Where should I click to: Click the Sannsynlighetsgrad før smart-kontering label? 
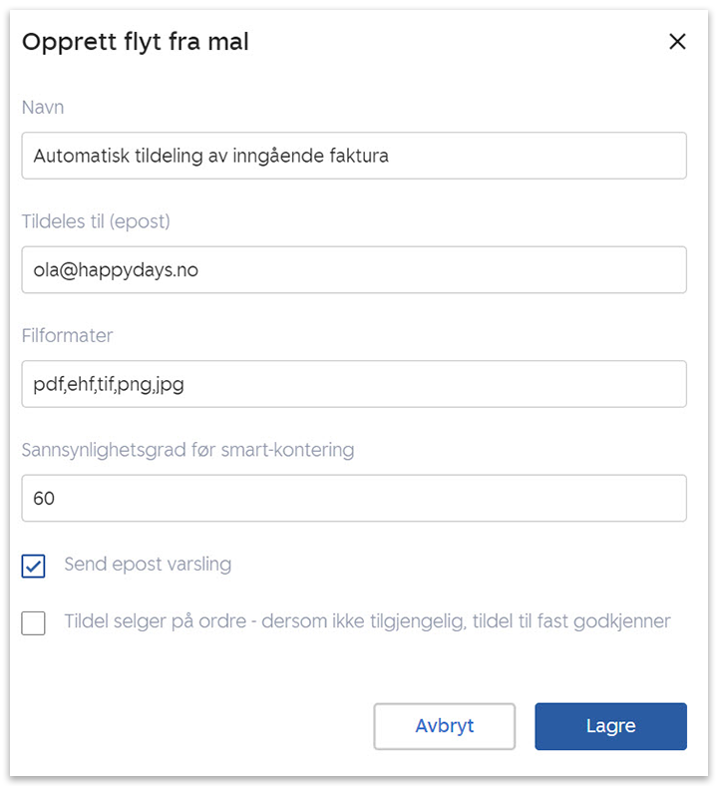[187, 449]
